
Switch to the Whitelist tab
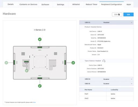coord(76,4)
